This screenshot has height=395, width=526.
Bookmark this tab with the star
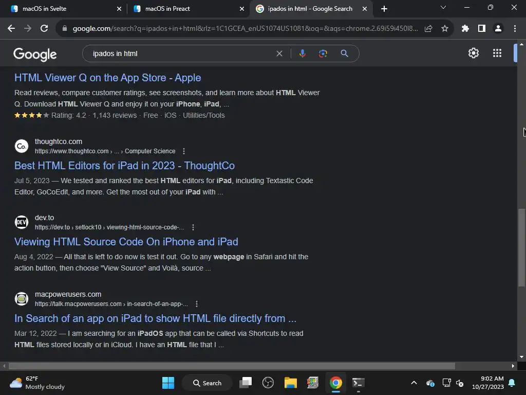[x=444, y=29]
